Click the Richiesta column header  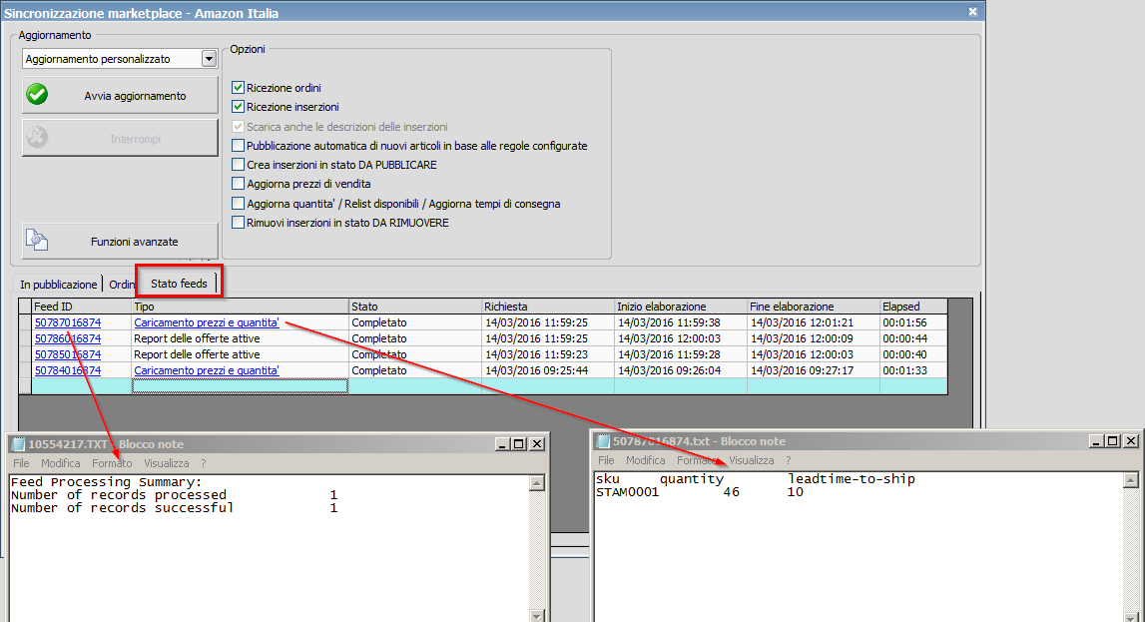click(x=548, y=307)
